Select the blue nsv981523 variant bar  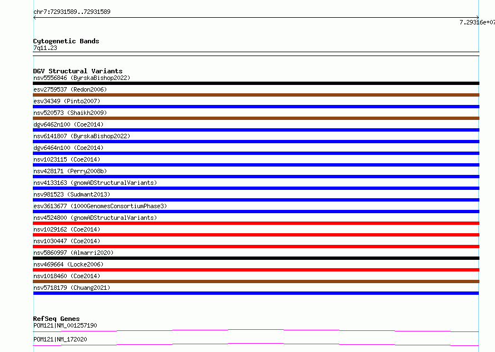tap(256, 200)
